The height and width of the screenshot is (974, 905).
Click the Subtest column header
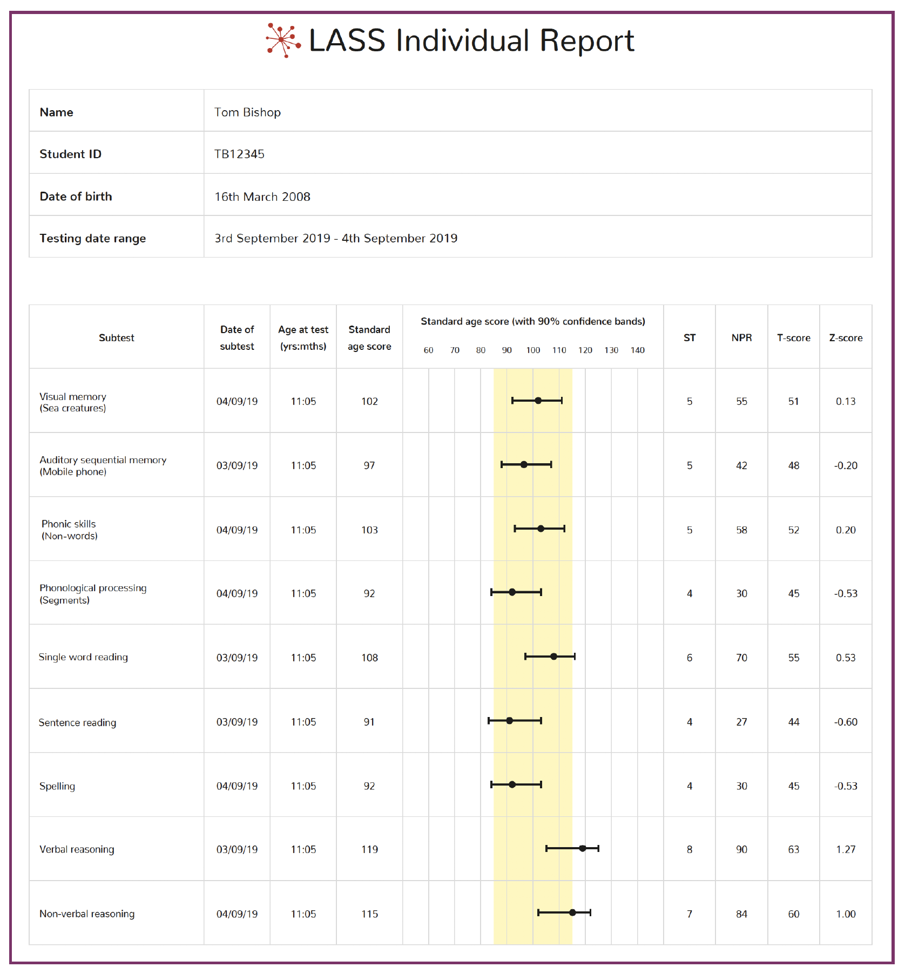[116, 338]
